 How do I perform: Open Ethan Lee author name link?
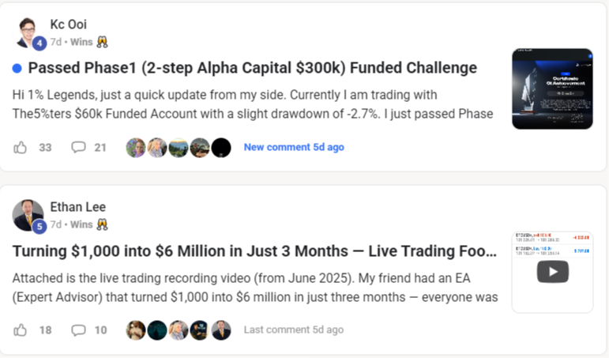click(x=77, y=207)
